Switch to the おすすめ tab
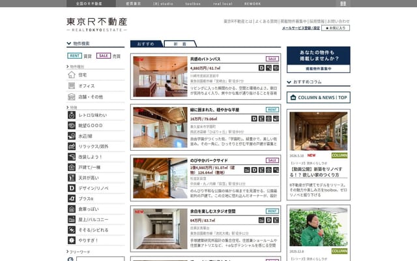417x261 pixels. tap(146, 44)
